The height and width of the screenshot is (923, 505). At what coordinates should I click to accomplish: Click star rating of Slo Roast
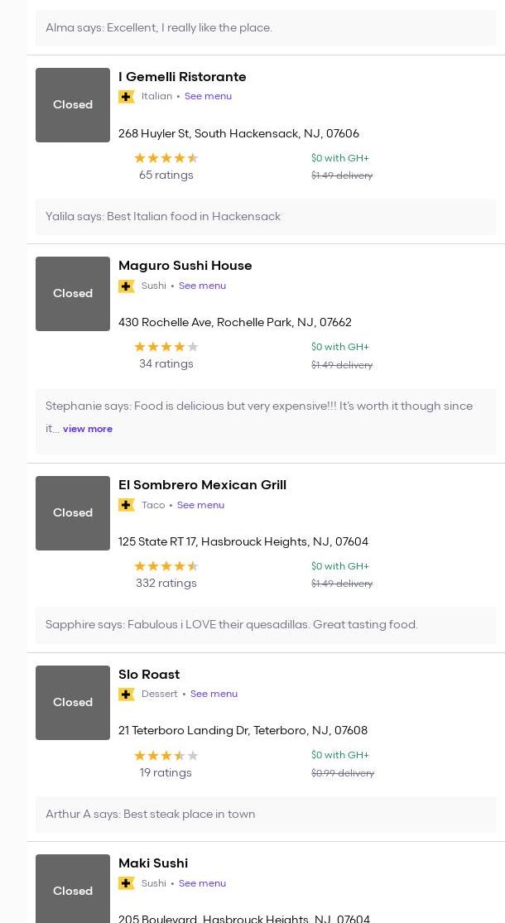[166, 756]
